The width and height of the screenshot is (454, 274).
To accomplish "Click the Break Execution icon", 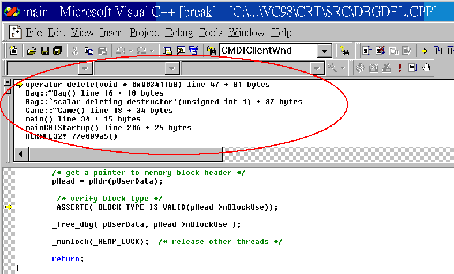I will click(x=393, y=51).
